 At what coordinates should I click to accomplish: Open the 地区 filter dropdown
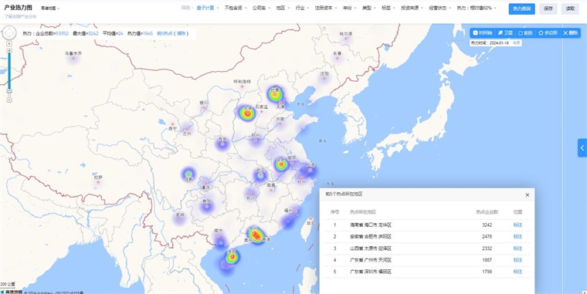[282, 8]
